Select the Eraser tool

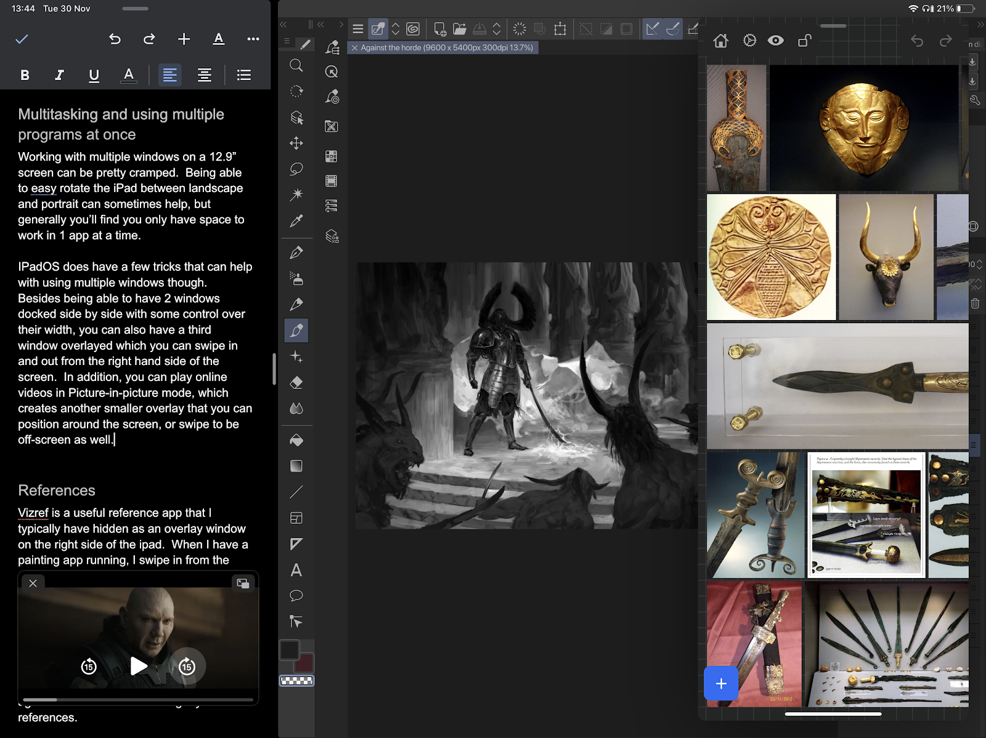296,383
